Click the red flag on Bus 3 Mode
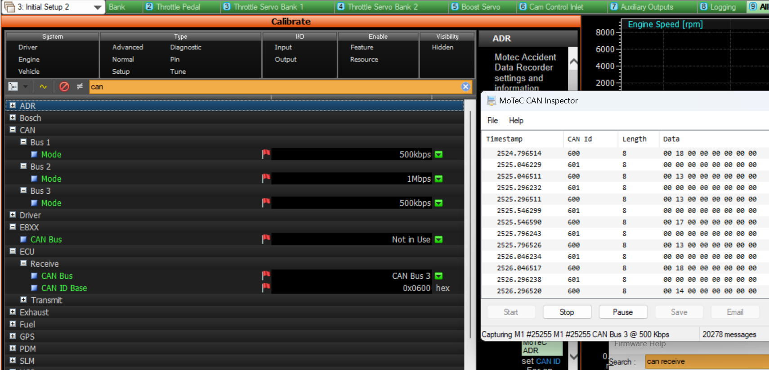Viewport: 769px width, 370px height. (x=266, y=203)
